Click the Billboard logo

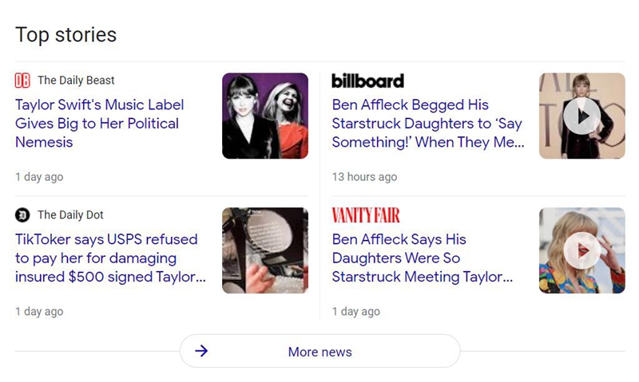[x=367, y=81]
